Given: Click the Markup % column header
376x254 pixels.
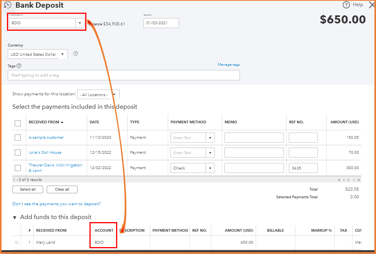Looking at the screenshot, I should [x=322, y=231].
